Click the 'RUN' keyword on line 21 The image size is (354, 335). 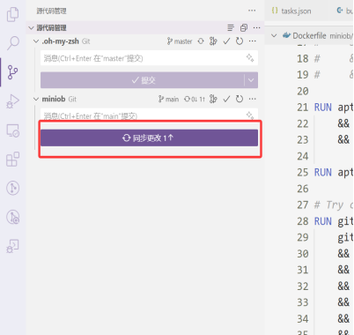323,108
